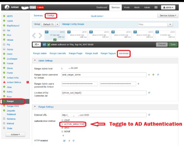Click green check icon in the dark version bar
The height and width of the screenshot is (147, 184).
(x=49, y=45)
